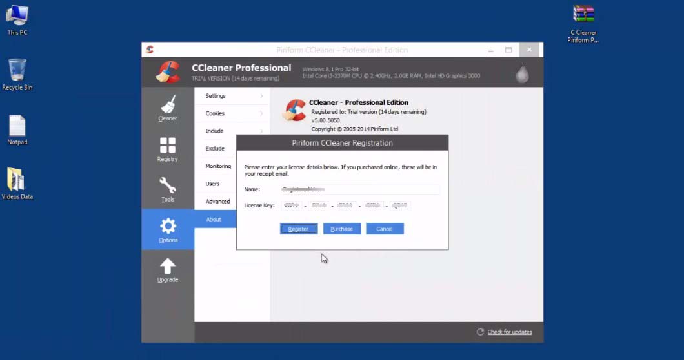This screenshot has width=684, height=360.
Task: Select the Options gear in sidebar
Action: pos(168,229)
